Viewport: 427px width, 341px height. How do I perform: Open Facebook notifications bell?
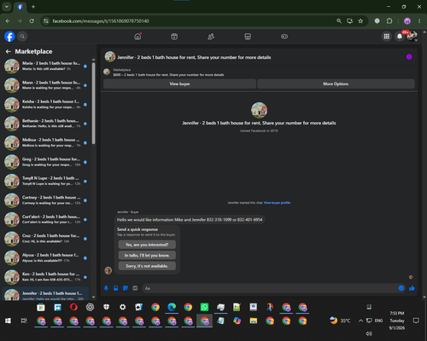point(400,37)
